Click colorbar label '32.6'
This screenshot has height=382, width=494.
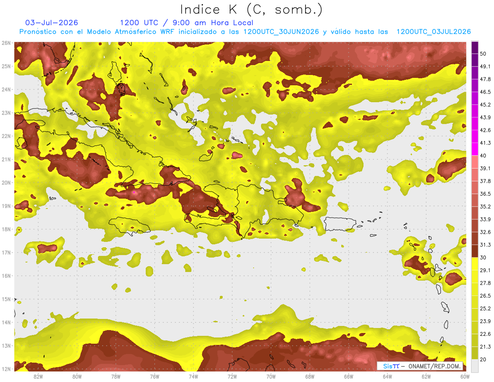pos(485,232)
